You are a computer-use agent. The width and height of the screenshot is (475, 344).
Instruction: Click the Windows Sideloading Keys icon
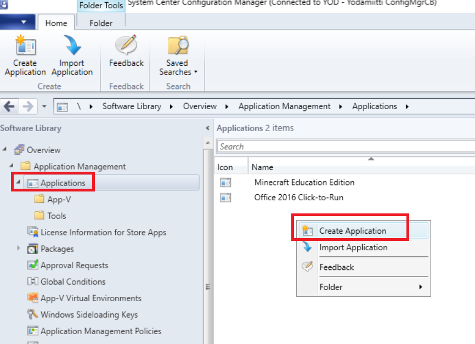click(33, 314)
